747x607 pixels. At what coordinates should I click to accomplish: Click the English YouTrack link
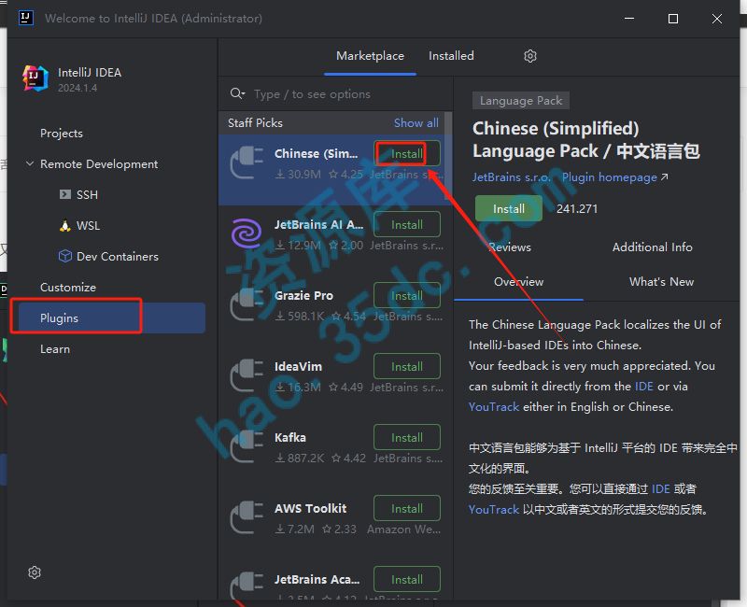click(x=494, y=406)
